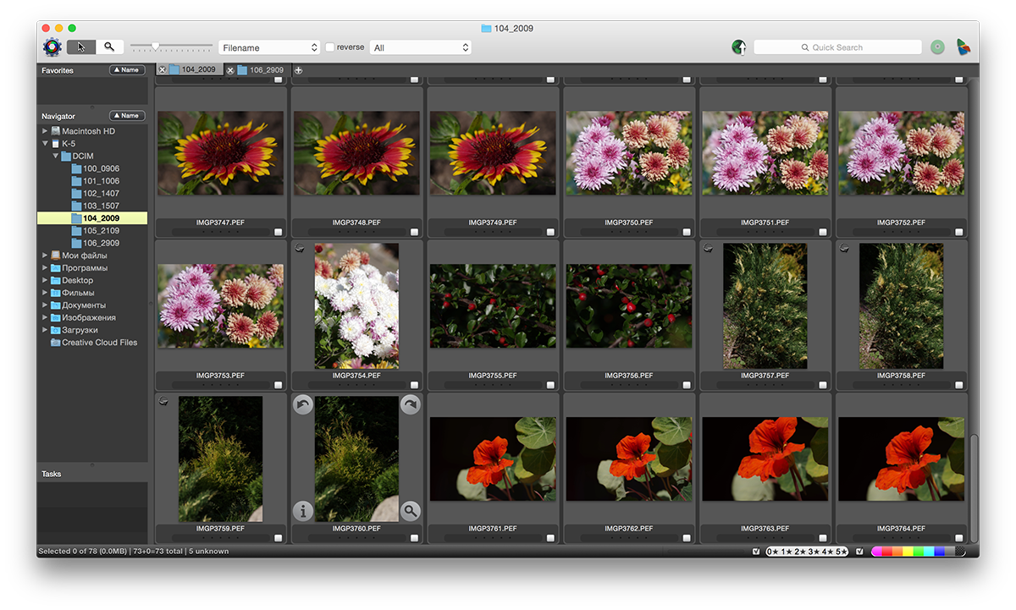Select the red color class swatch
Screen dimensions: 1016x610
[x=887, y=552]
